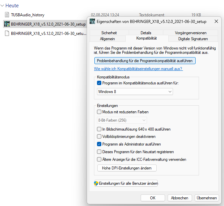Switch to the Allgemein tab
The height and width of the screenshot is (206, 224).
107,39
